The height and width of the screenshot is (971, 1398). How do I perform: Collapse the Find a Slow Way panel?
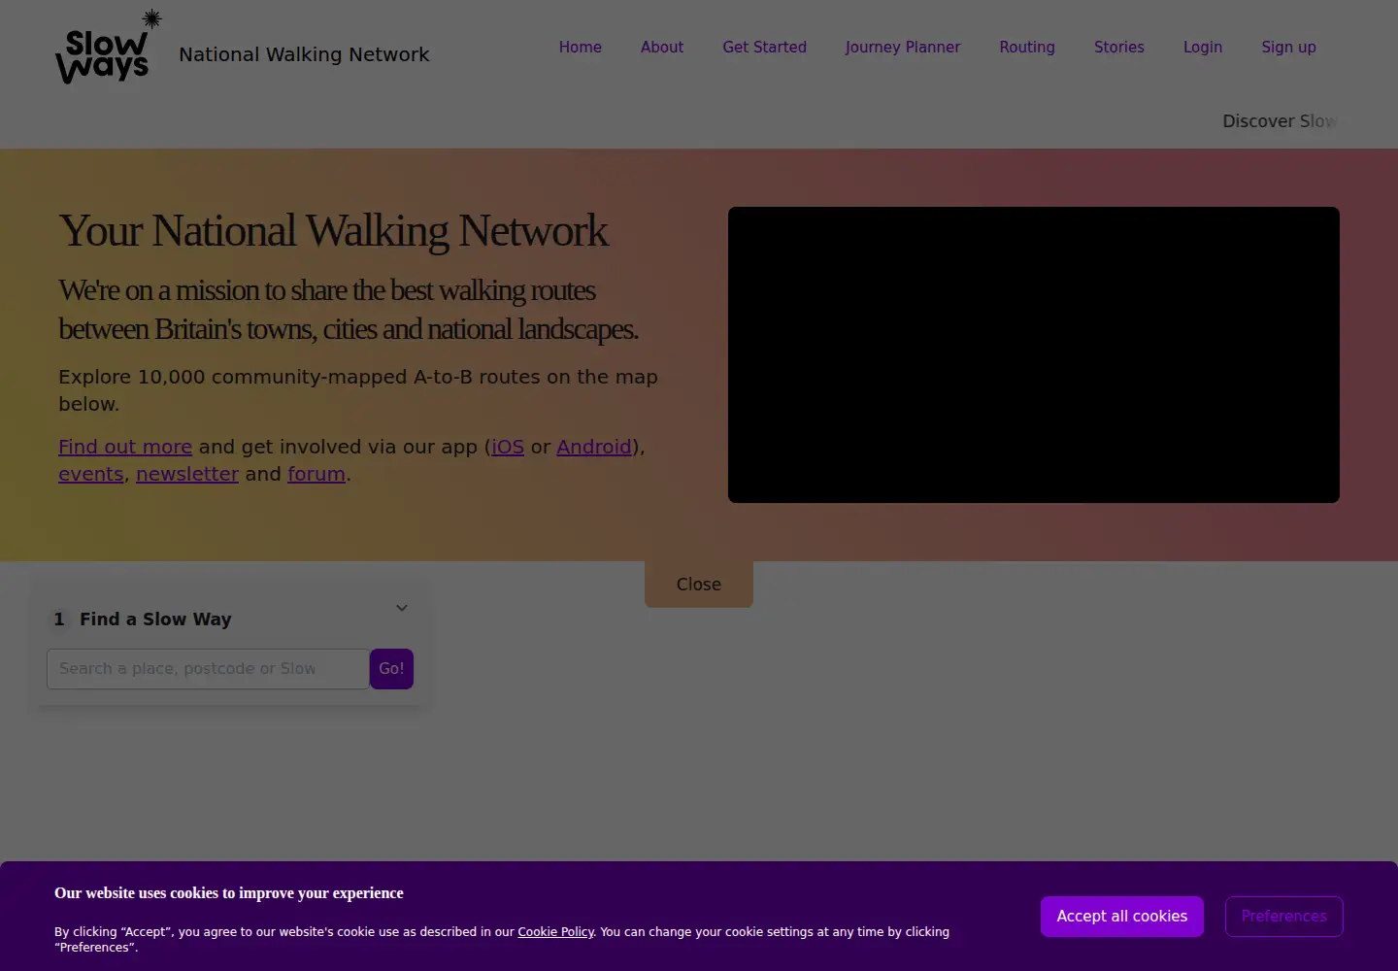pyautogui.click(x=401, y=608)
